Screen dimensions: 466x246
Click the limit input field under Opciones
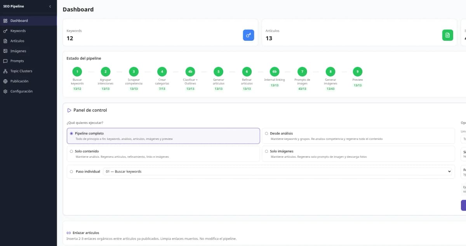click(x=464, y=139)
